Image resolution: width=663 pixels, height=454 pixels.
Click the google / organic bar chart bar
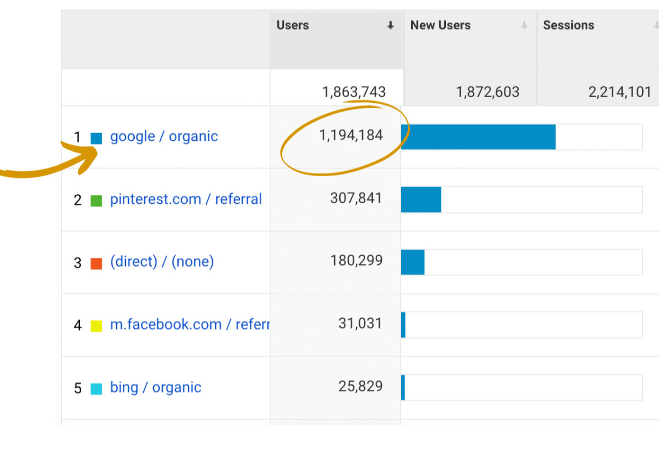478,137
